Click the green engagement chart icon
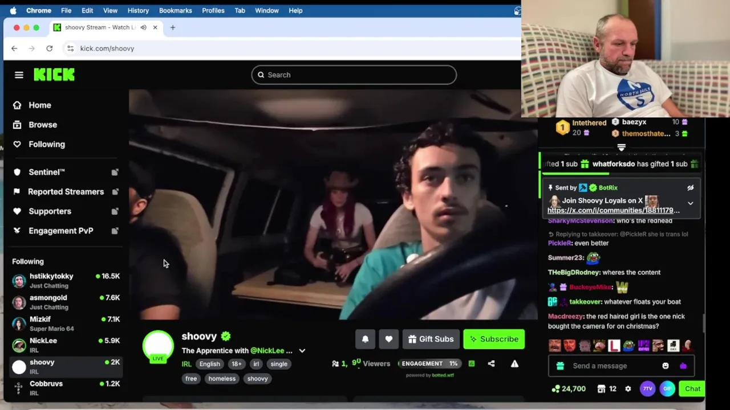Viewport: 730px width, 410px height. click(472, 363)
